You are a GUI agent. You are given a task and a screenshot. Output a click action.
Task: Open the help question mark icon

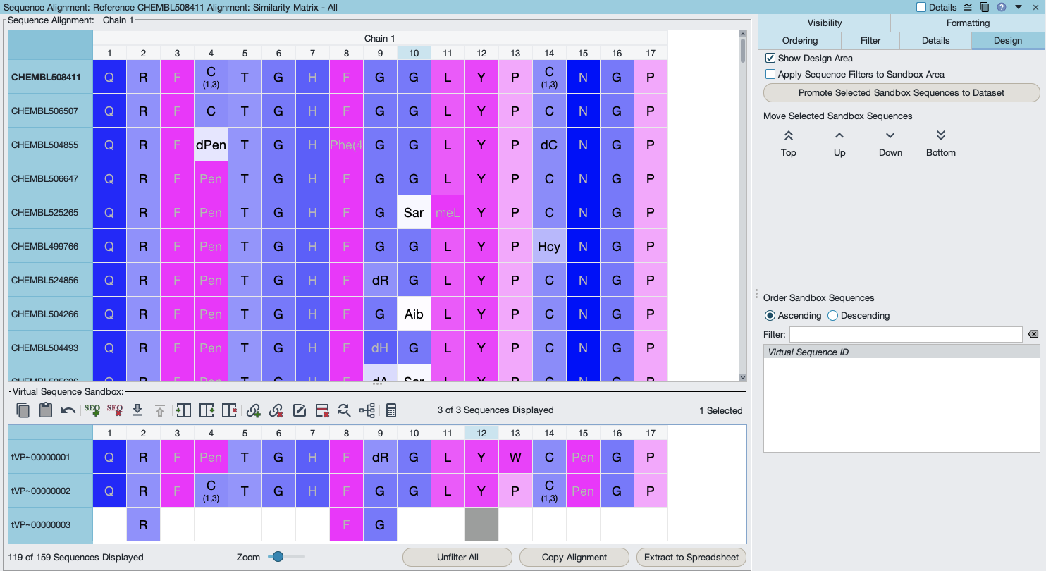(1001, 7)
